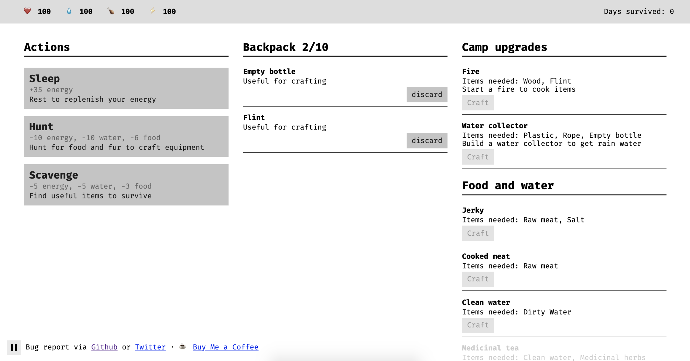Craft the Fire camp upgrade
Viewport: 690px width, 361px height.
click(x=477, y=103)
